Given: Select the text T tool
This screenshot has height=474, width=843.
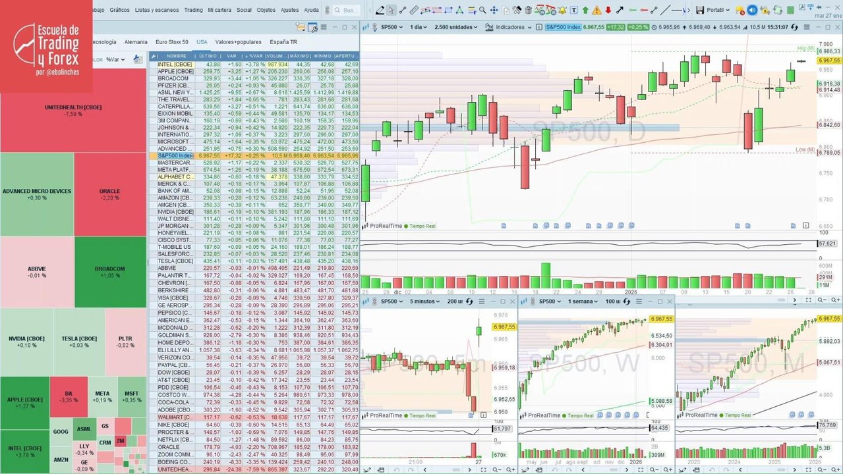Looking at the screenshot, I should [573, 10].
